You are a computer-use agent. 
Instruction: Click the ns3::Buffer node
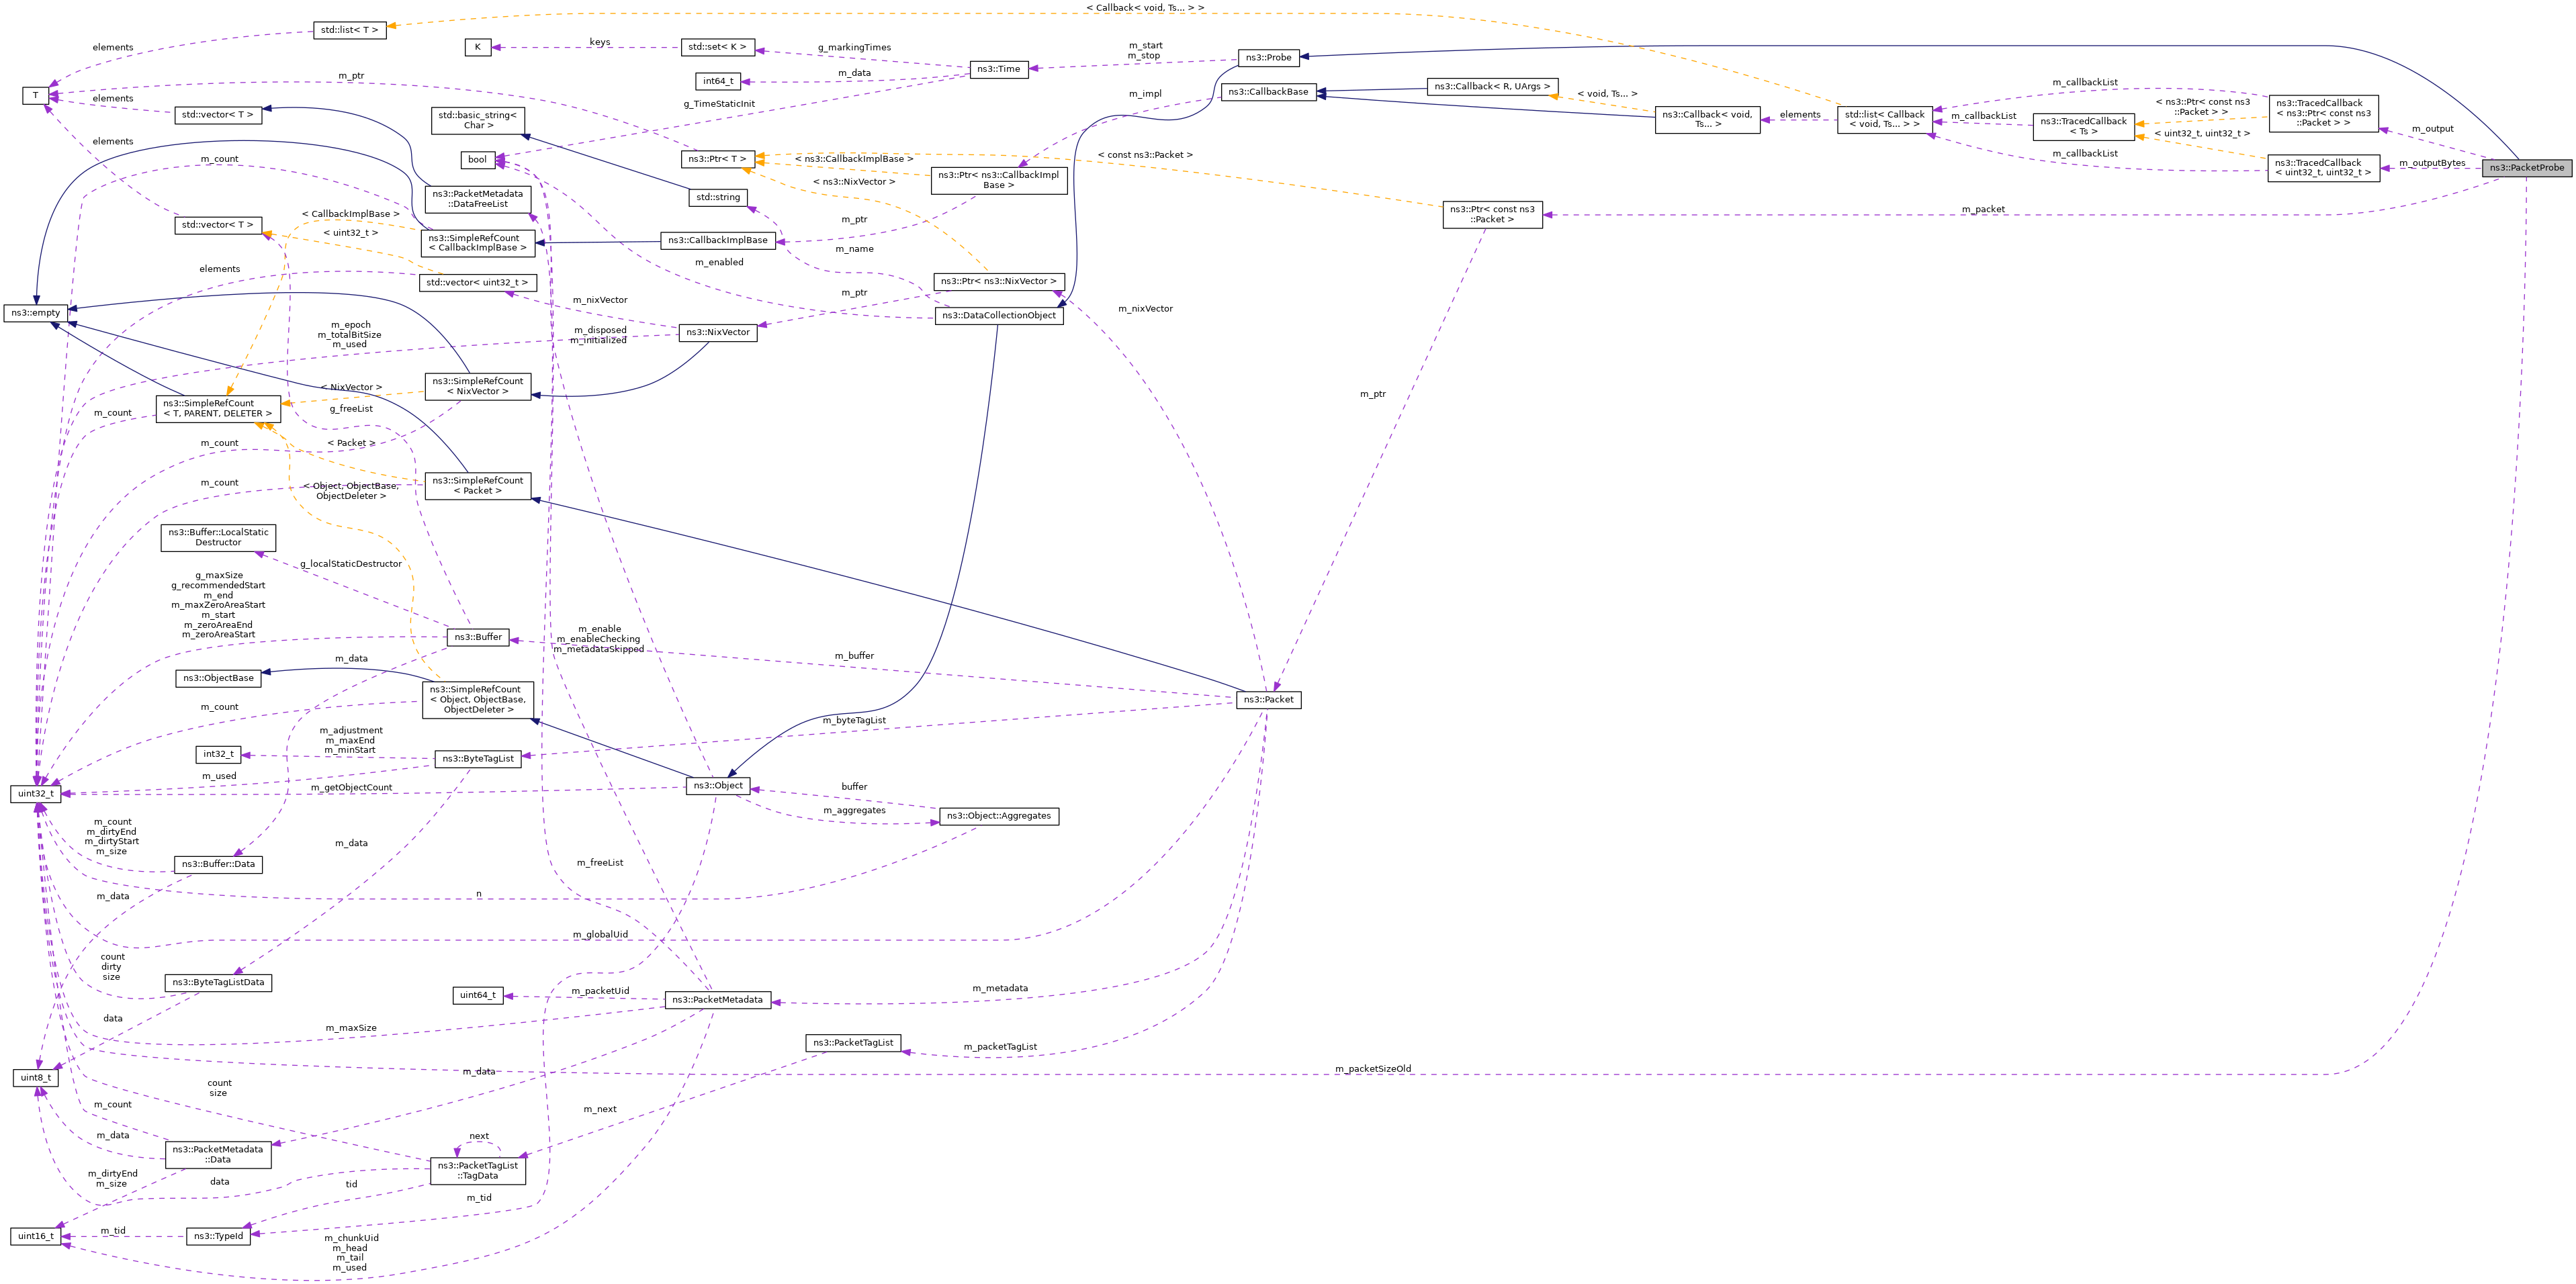[478, 637]
